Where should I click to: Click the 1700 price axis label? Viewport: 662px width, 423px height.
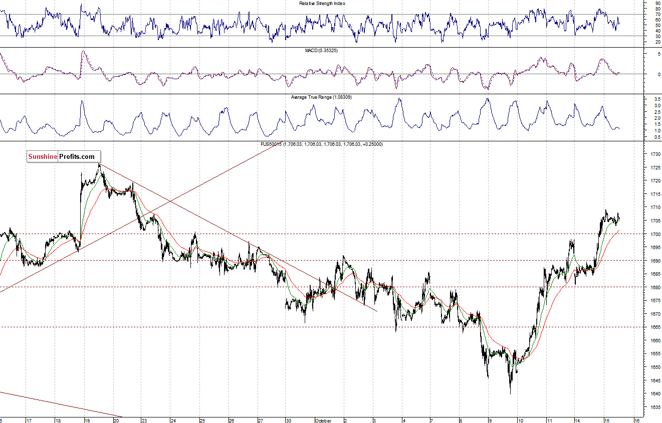tap(655, 234)
